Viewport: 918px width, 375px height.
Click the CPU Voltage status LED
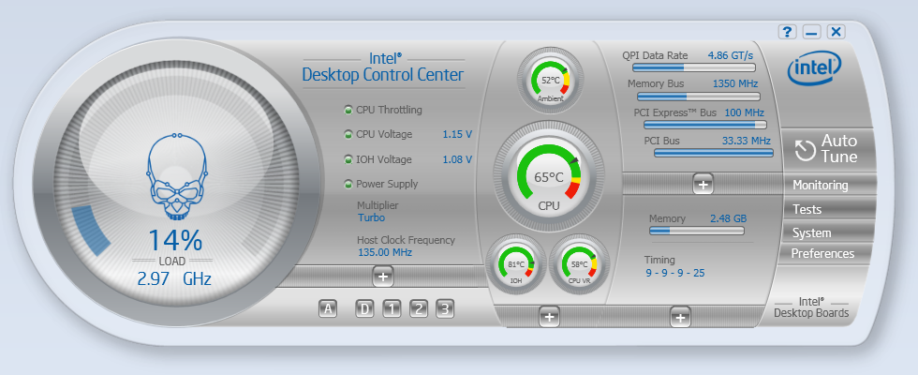pos(348,134)
